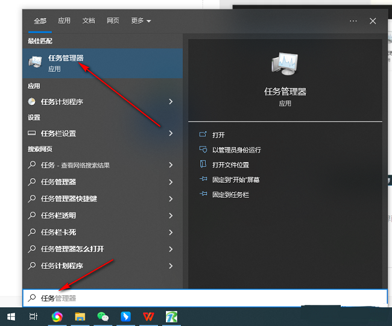Select the bottom 任务计划程序 web suggestion
This screenshot has height=326, width=392.
(103, 266)
